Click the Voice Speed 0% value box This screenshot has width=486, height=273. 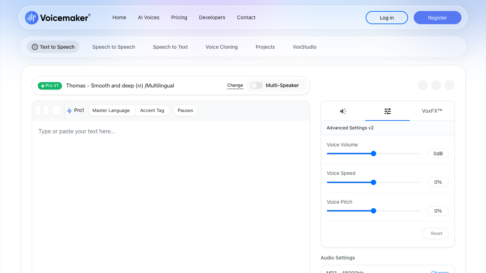coord(438,182)
